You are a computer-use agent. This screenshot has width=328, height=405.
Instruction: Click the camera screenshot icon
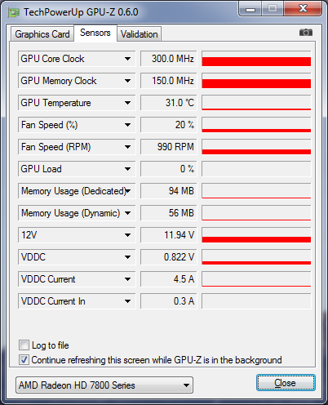coord(306,33)
